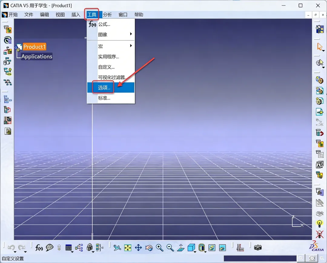Open the Select arrow tool dropdown
The image size is (327, 263).
click(323, 51)
